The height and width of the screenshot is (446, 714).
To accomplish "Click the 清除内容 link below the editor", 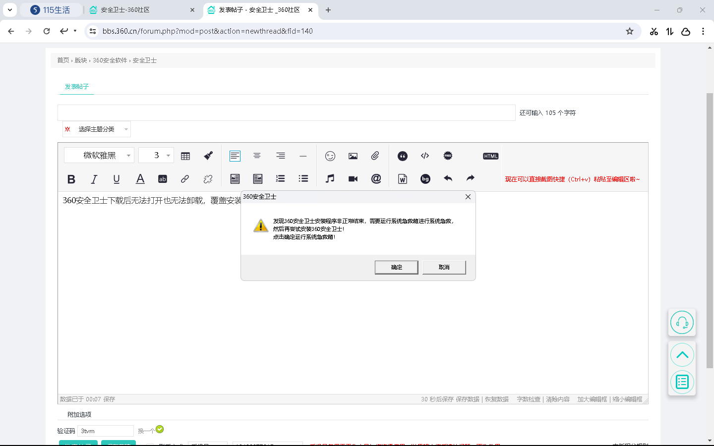I will click(558, 399).
